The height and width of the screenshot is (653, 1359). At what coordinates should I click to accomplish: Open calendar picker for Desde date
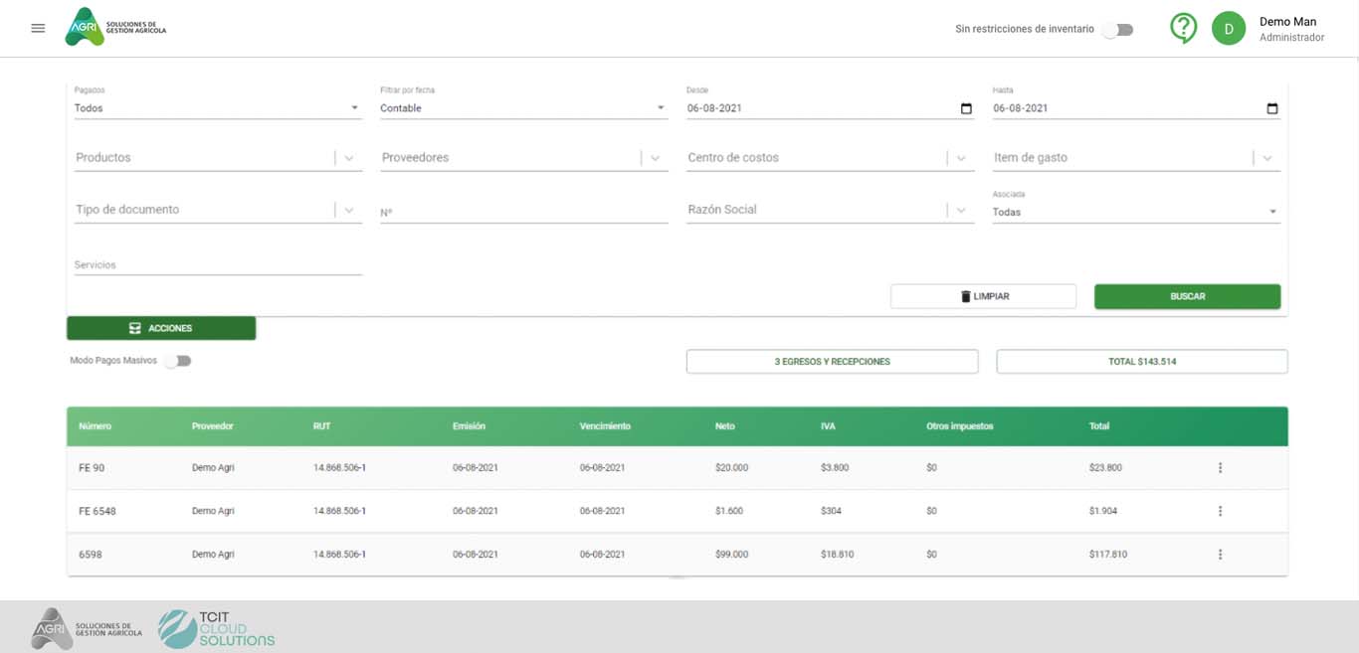coord(966,108)
